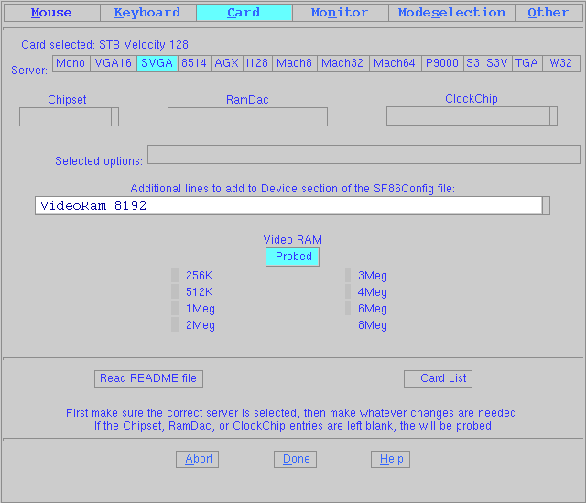Switch to the Mouse tab
586x503 pixels.
pos(51,13)
